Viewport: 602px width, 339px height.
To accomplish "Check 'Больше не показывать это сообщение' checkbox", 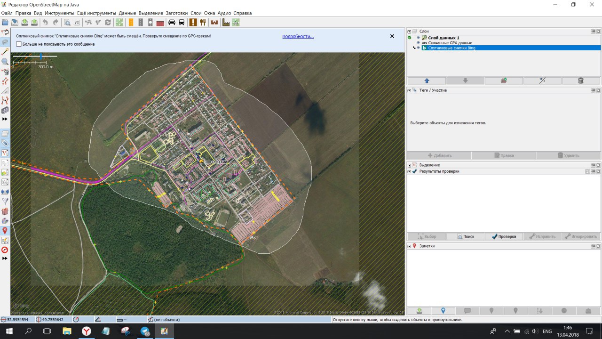I will [19, 44].
